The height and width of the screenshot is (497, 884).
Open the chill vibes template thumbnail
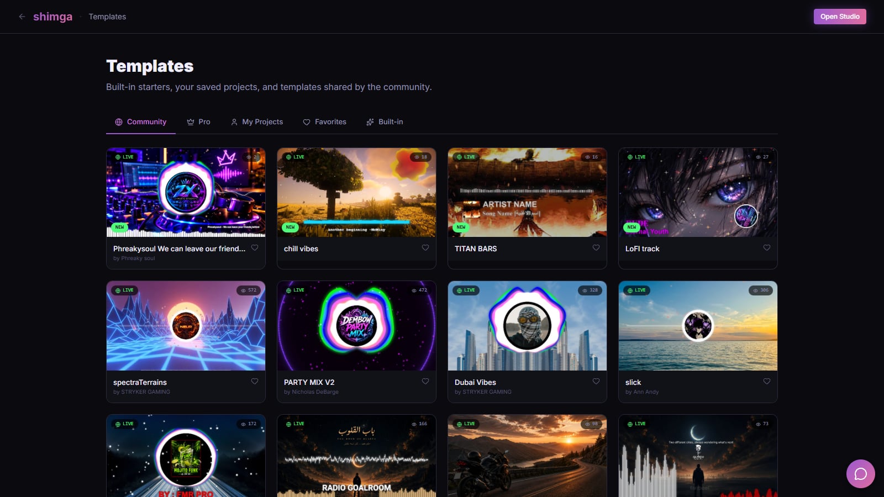pos(356,193)
